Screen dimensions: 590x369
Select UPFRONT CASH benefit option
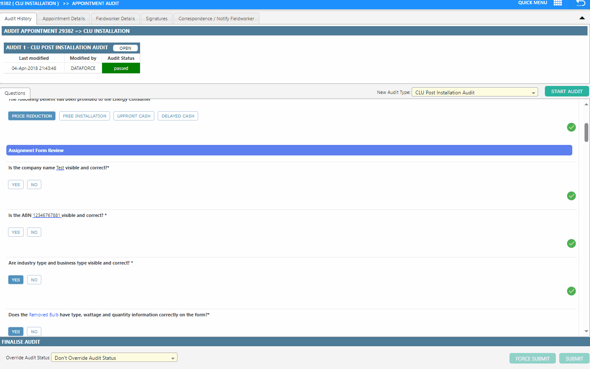coord(134,116)
